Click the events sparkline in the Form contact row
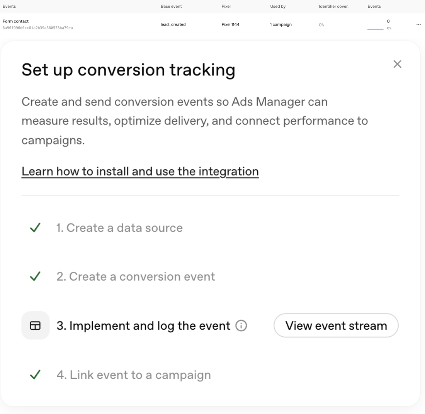This screenshot has height=414, width=425. (x=375, y=29)
